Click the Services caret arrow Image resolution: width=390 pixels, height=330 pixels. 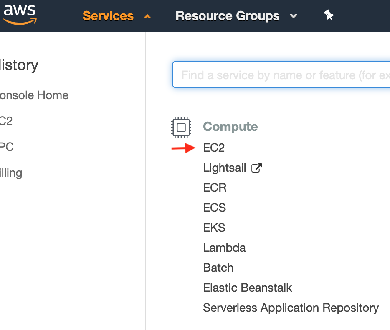tap(147, 17)
